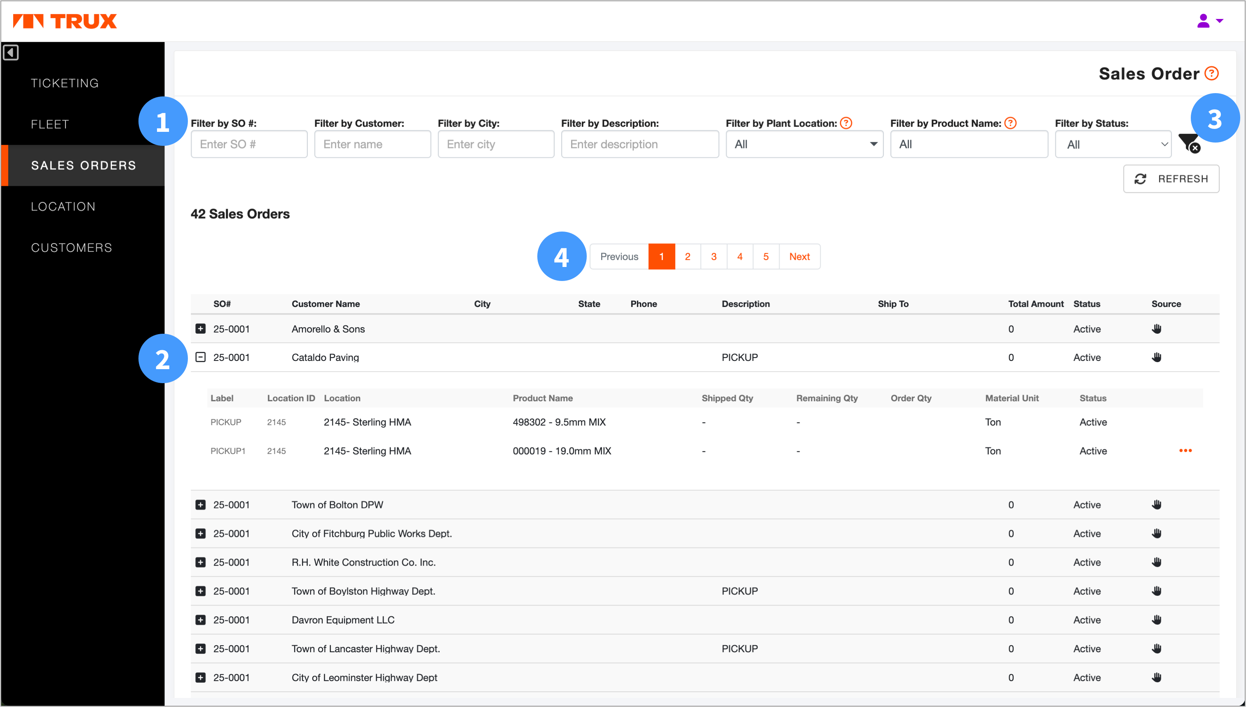The image size is (1246, 707).
Task: Expand Town of Bolton DPW order
Action: (x=201, y=505)
